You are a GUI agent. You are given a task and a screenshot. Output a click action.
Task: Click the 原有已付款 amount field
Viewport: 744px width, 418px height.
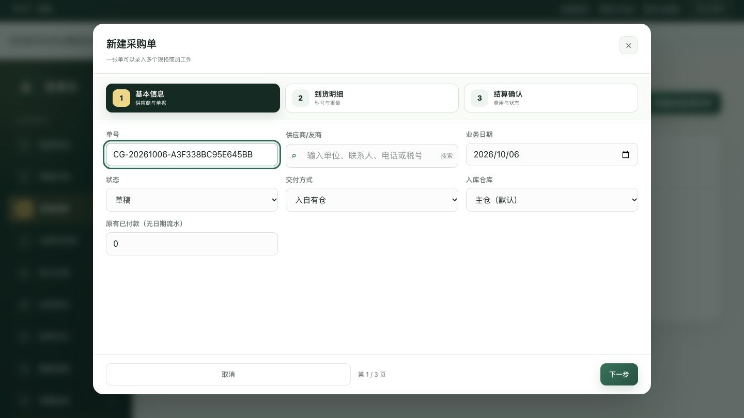(192, 244)
